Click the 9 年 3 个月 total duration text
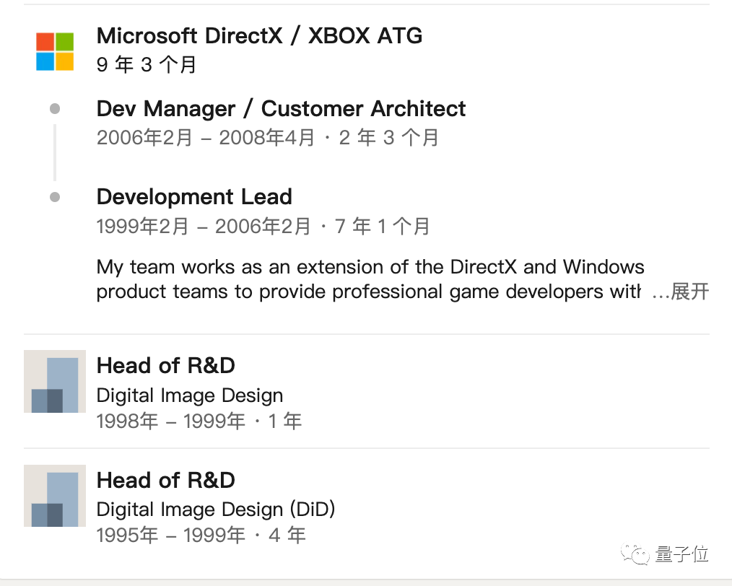Image resolution: width=732 pixels, height=586 pixels. click(147, 65)
